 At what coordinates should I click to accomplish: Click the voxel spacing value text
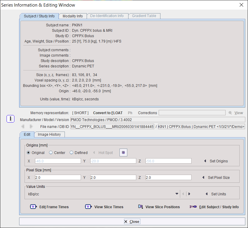(87, 80)
